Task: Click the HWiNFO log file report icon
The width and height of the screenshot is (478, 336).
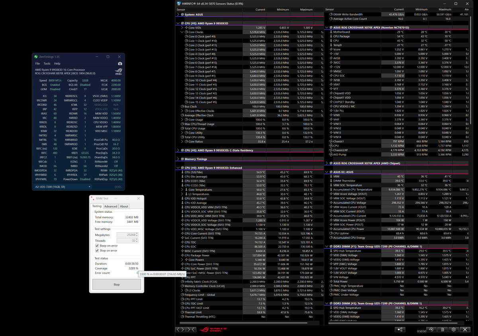Action: [x=443, y=330]
